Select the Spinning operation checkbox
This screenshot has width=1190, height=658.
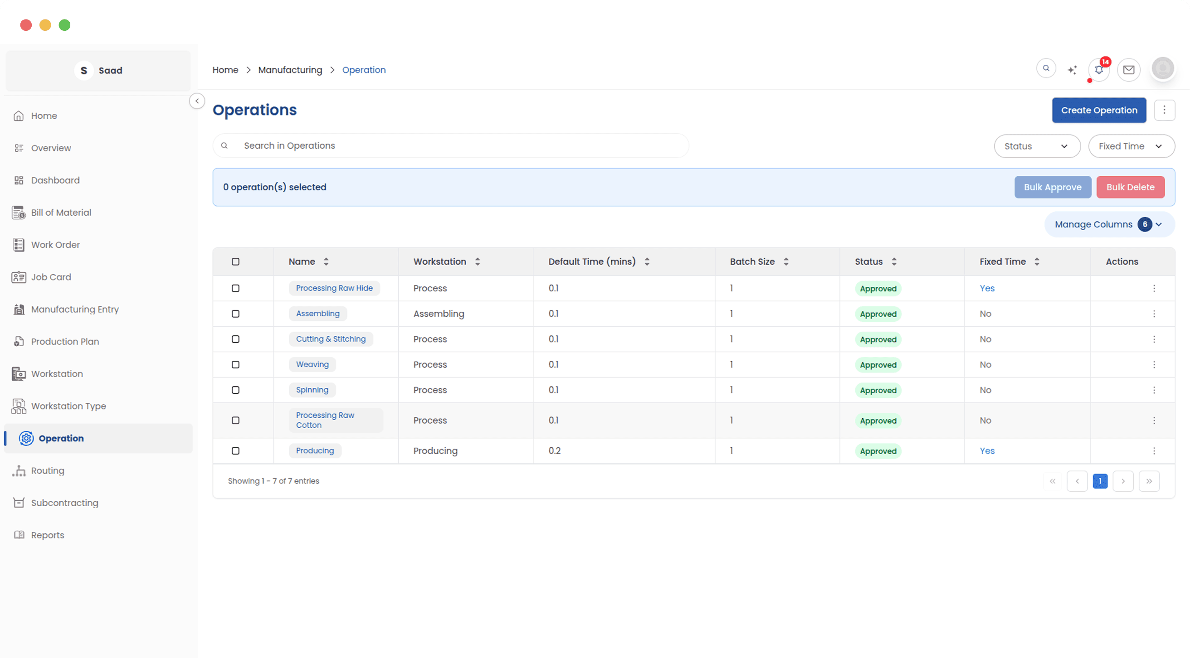tap(236, 390)
